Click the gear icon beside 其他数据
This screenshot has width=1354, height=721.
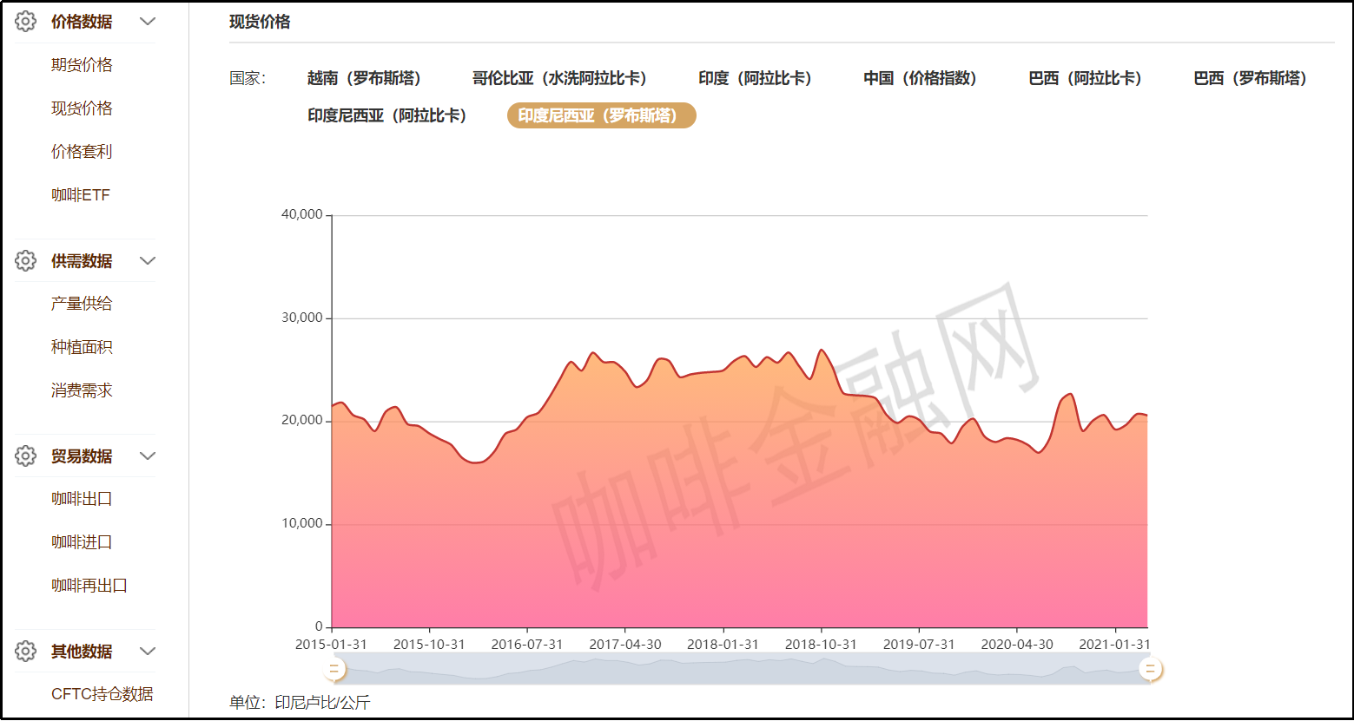point(25,651)
